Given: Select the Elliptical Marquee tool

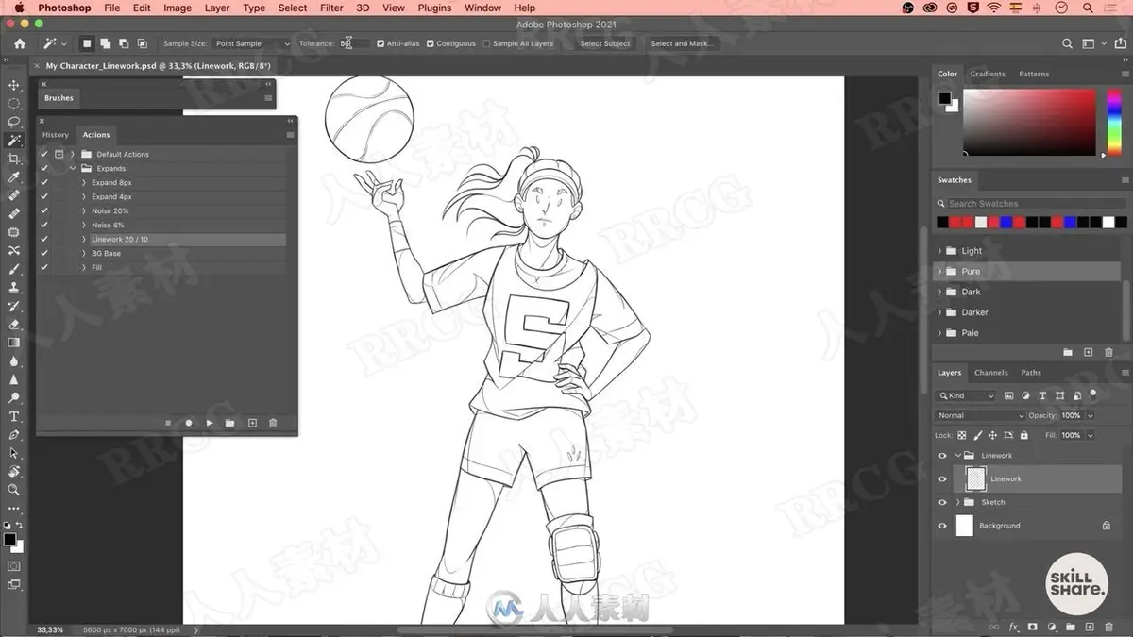Looking at the screenshot, I should pyautogui.click(x=14, y=104).
